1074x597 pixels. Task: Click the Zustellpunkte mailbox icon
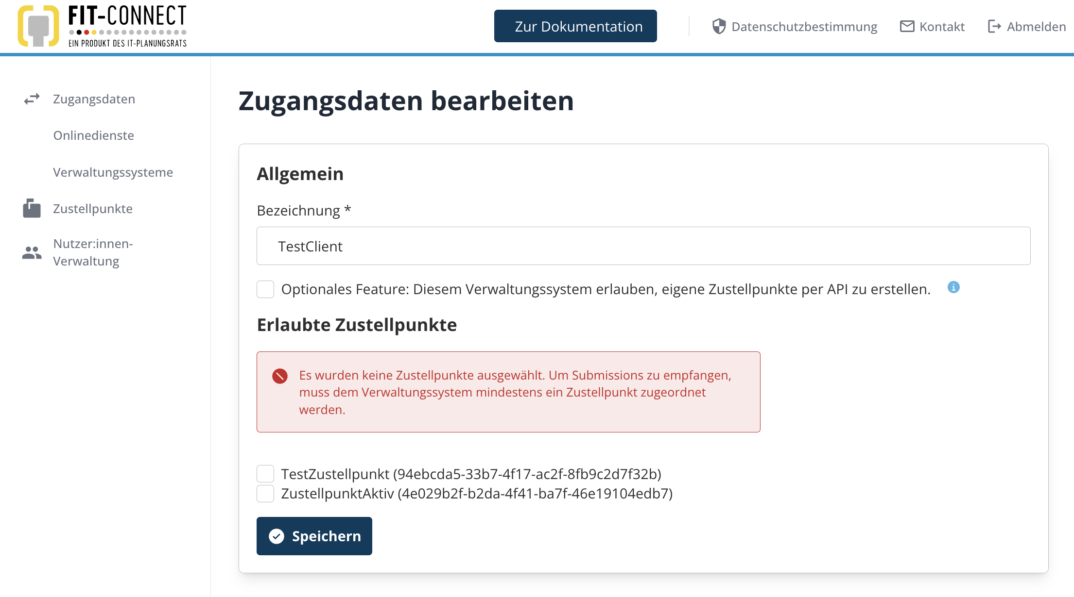pos(32,209)
